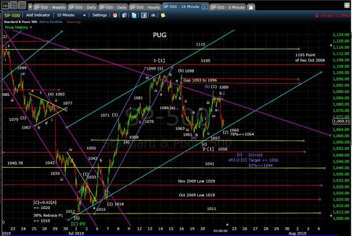Open the chart tab list arrow
This screenshot has width=352, height=236.
30,7
